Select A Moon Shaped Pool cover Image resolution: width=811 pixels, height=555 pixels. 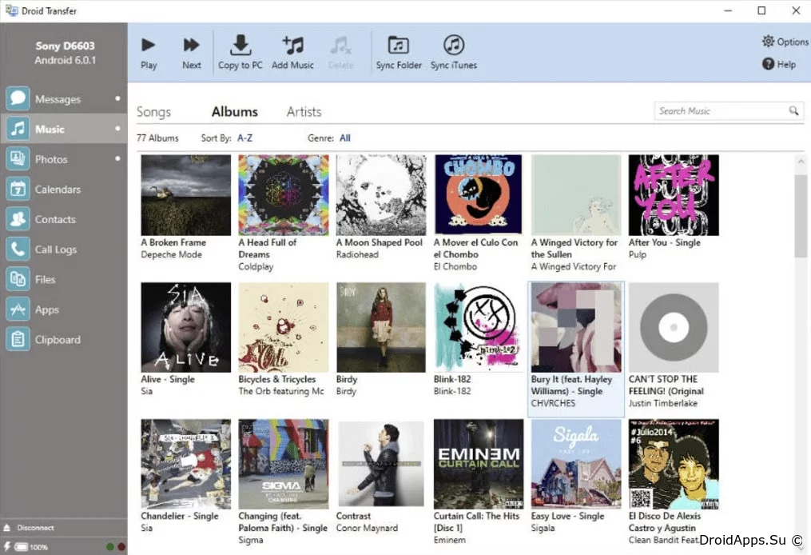pos(381,195)
